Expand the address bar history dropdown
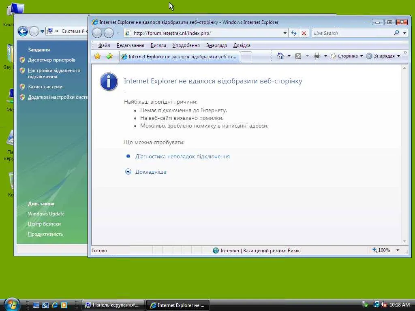 point(285,33)
